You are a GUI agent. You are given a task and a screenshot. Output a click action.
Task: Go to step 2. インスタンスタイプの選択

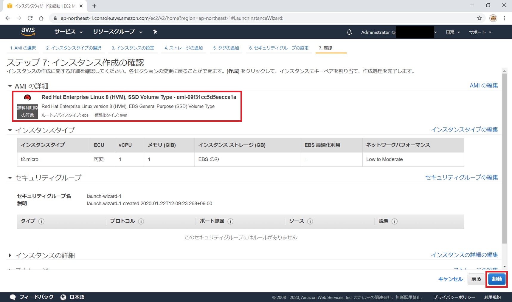74,48
